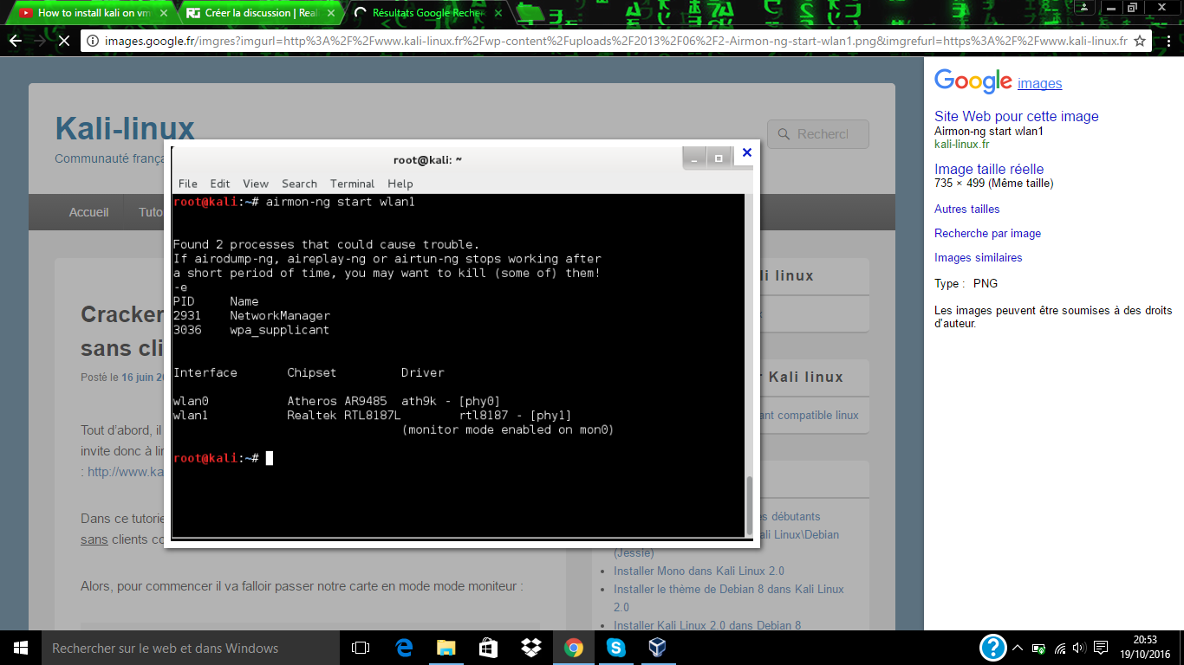Screen dimensions: 1184x665
Task: Click the URL address bar
Action: (615, 41)
